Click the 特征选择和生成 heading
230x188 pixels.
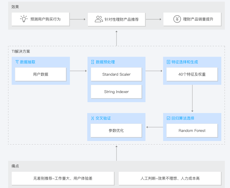(x=185, y=62)
